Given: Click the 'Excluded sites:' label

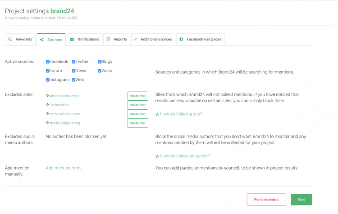Looking at the screenshot, I should pyautogui.click(x=19, y=94).
